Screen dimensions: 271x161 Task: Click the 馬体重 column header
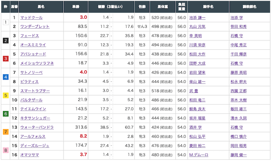(163, 7)
